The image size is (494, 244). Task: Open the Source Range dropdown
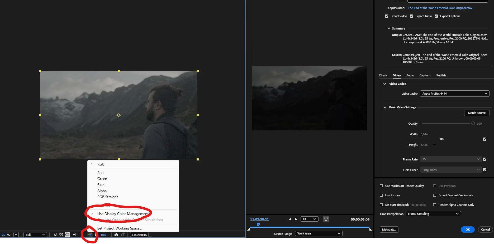coord(319,233)
